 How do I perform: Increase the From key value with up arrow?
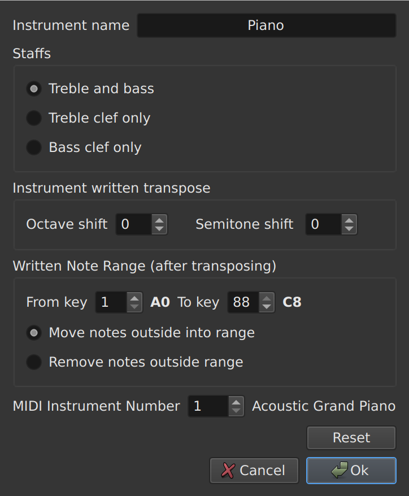[134, 298]
